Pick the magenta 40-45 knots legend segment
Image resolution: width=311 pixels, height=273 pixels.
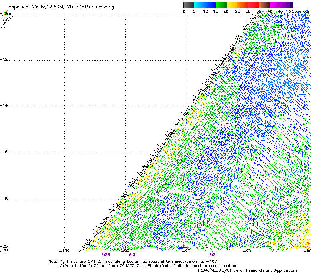[276, 5]
